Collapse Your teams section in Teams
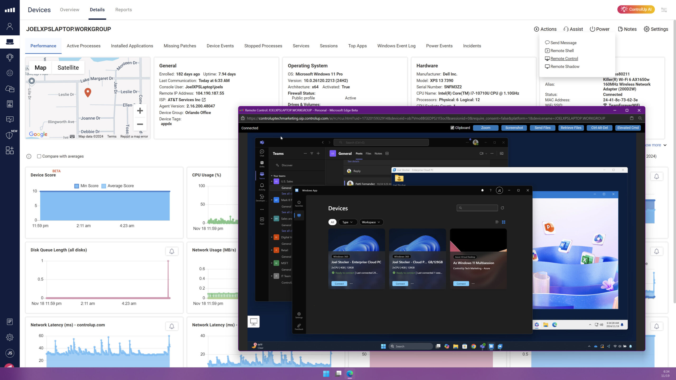676x380 pixels. pos(272,176)
